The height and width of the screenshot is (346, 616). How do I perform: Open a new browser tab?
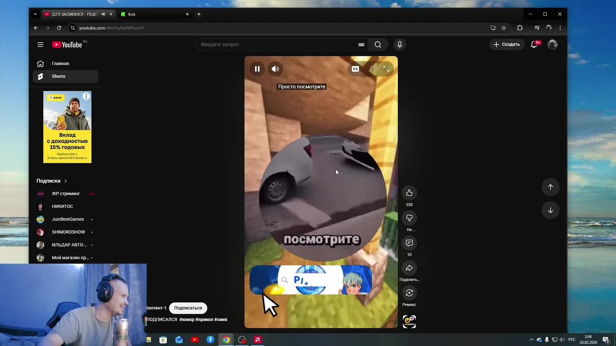point(199,14)
